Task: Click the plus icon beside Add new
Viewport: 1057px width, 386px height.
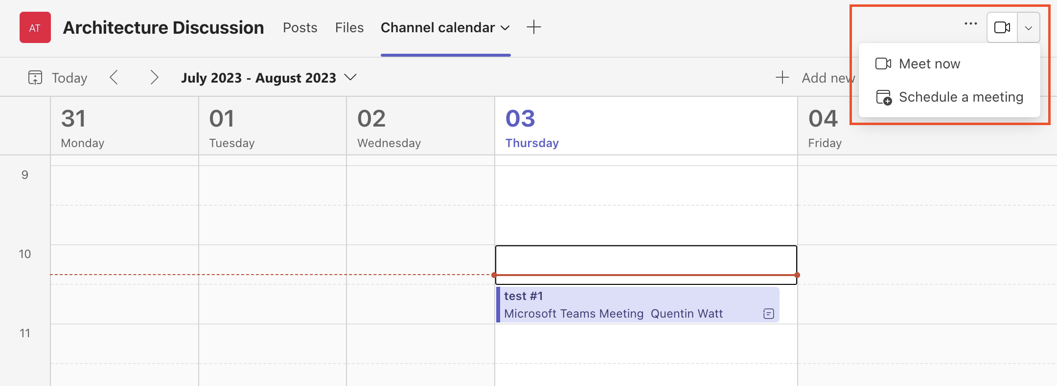Action: pyautogui.click(x=782, y=77)
